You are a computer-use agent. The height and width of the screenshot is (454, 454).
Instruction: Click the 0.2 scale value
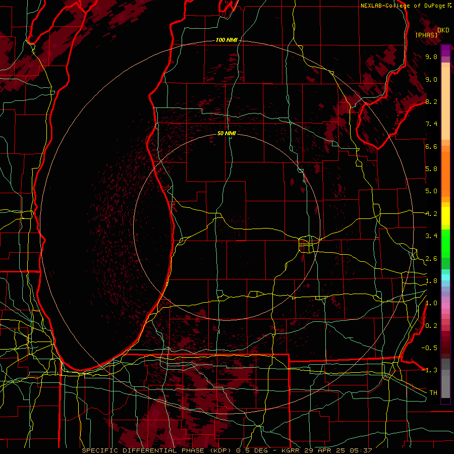pos(431,326)
